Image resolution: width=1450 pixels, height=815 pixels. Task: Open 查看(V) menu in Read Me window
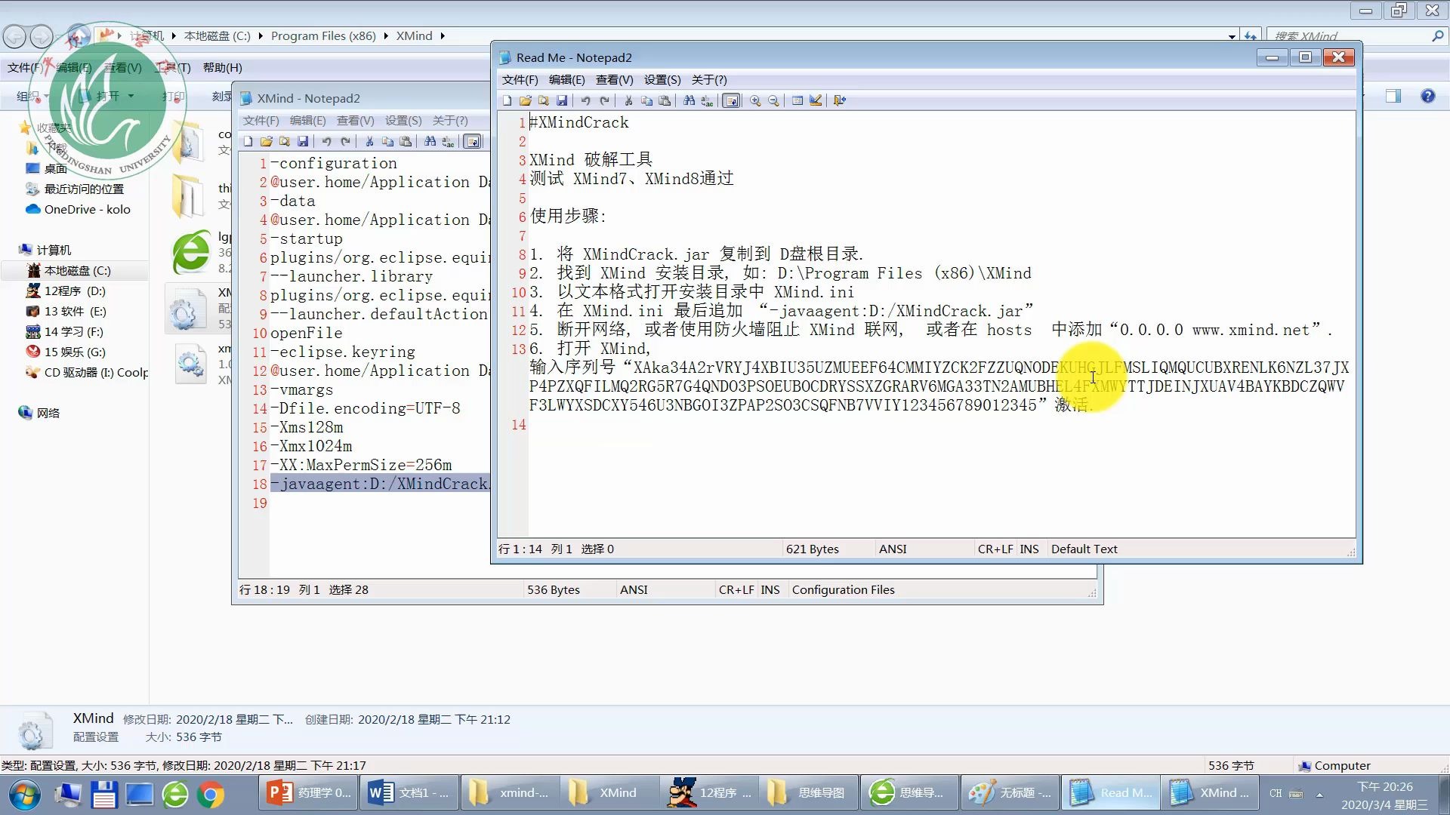click(x=614, y=79)
